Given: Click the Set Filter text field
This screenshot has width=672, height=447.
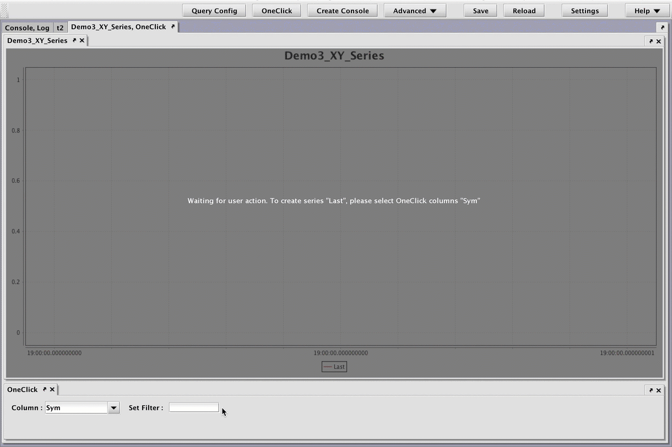Looking at the screenshot, I should (x=193, y=407).
